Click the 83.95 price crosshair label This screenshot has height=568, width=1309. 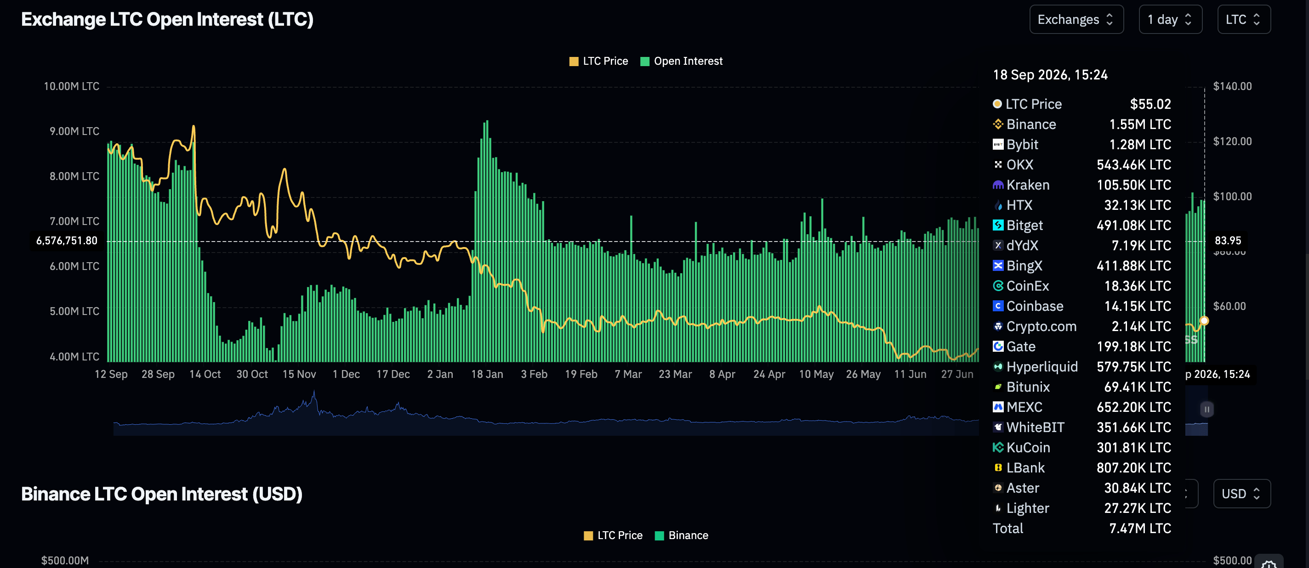(1228, 241)
